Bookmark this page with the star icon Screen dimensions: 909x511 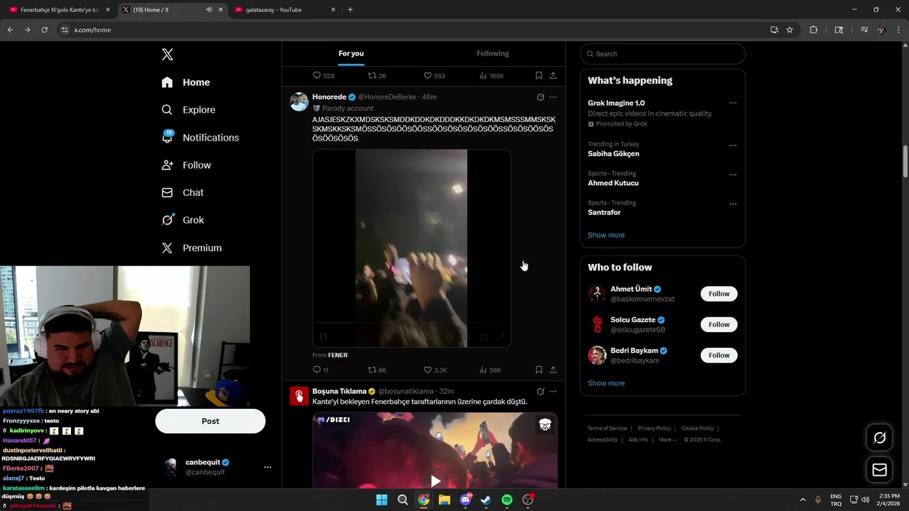tap(790, 30)
